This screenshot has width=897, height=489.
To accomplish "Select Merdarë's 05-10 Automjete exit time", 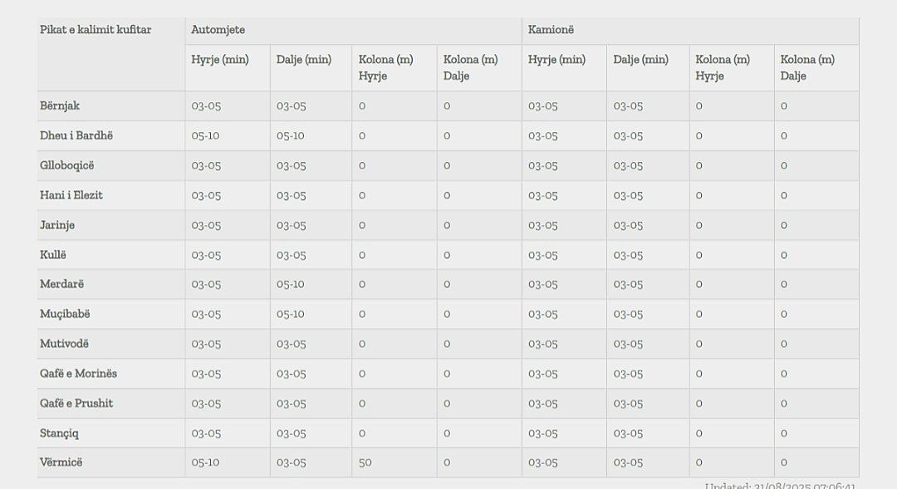I will coord(291,284).
